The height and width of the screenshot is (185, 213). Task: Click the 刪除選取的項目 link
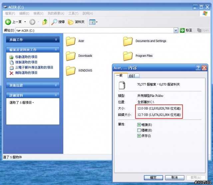click(26, 73)
